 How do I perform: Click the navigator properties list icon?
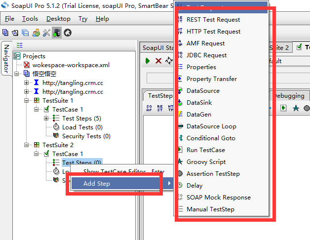19,45
